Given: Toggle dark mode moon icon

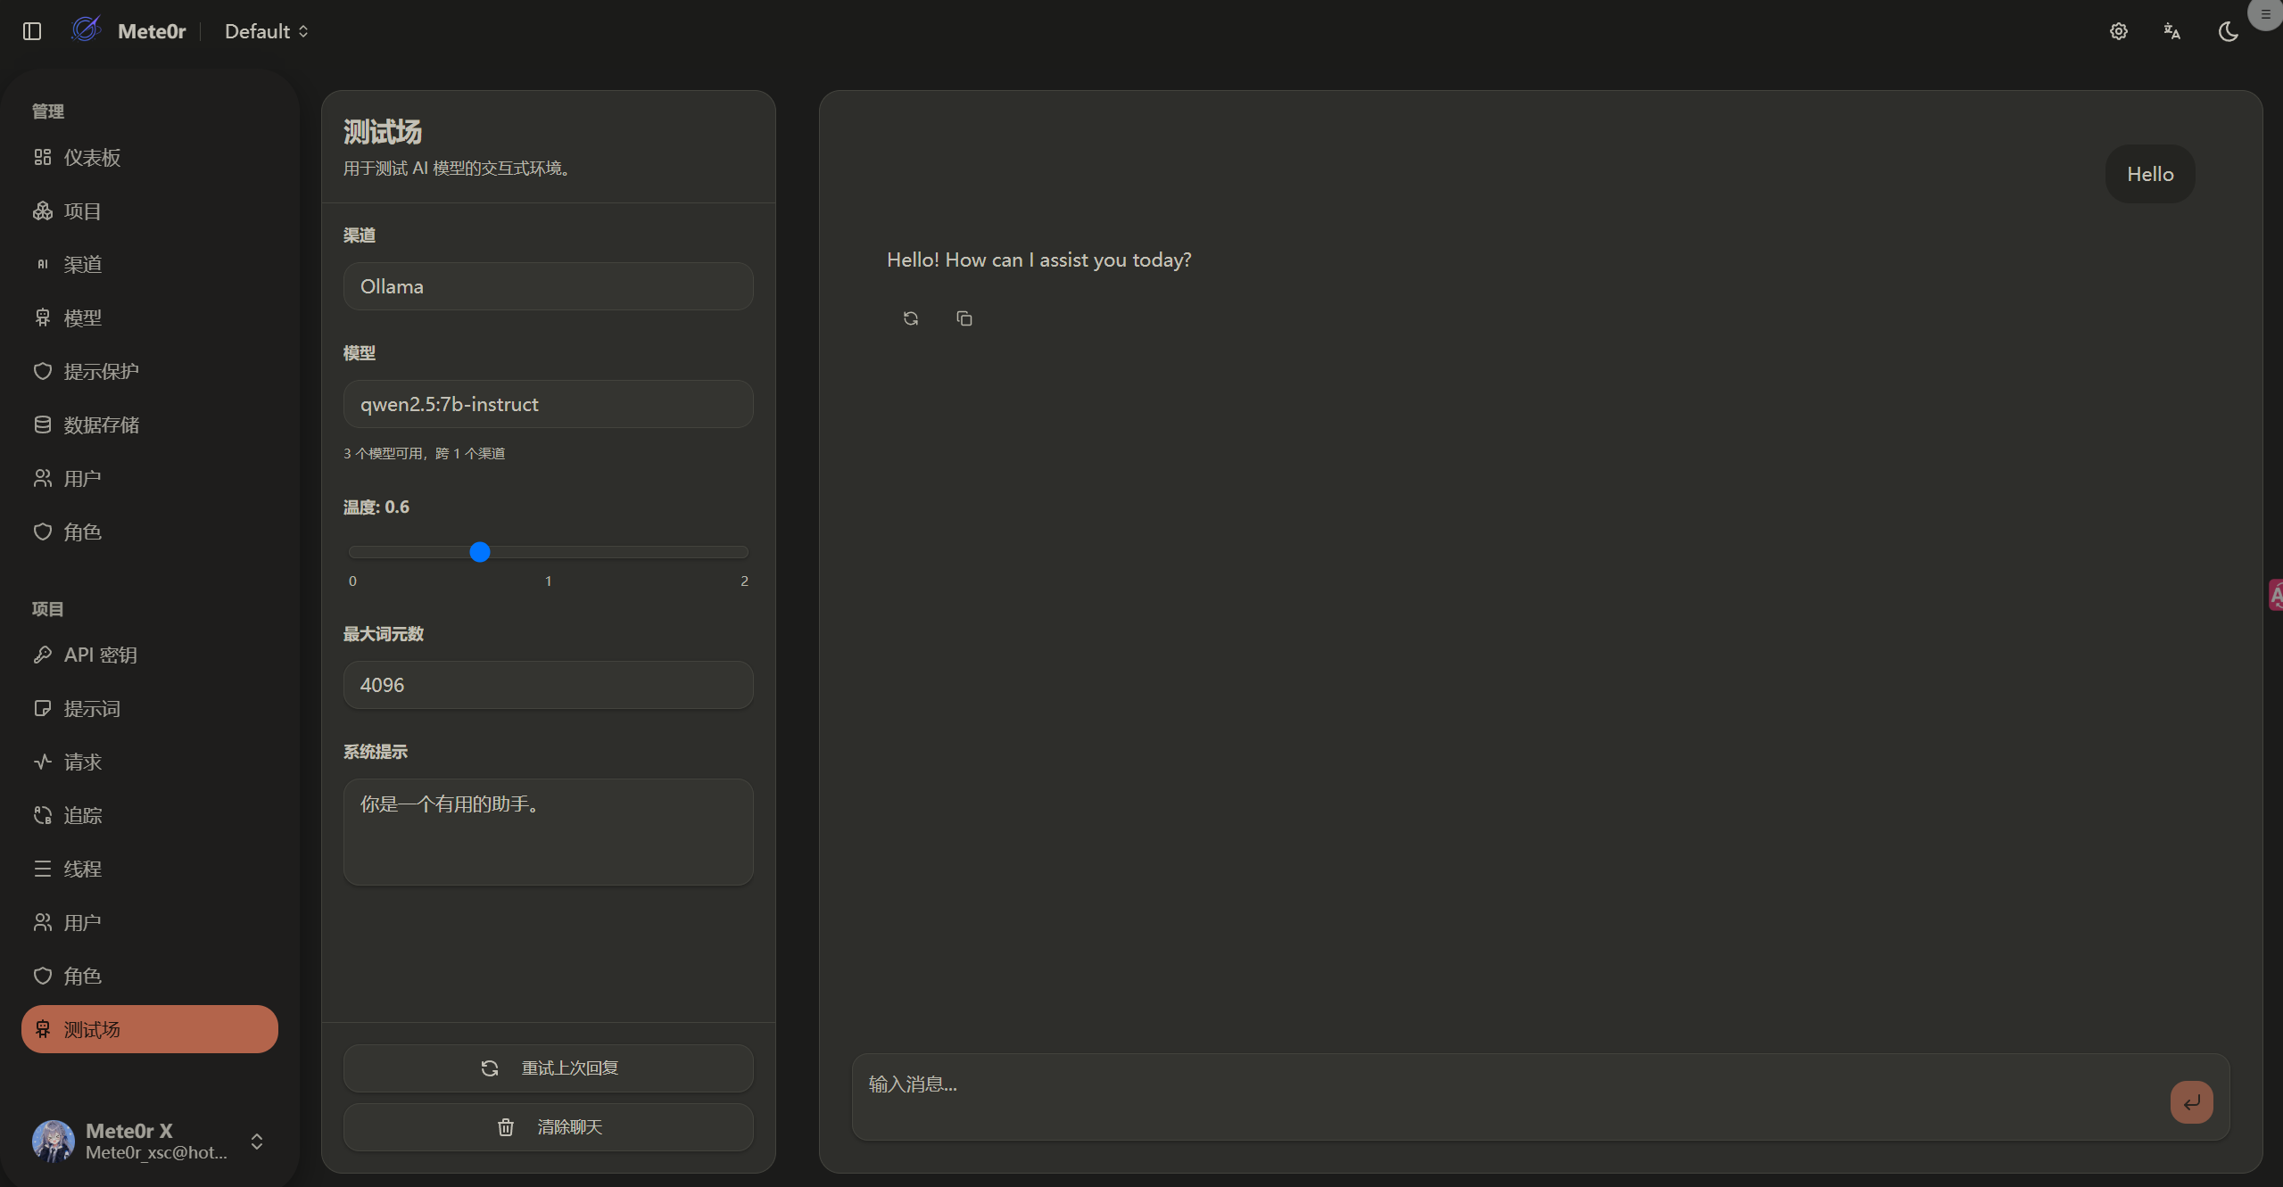Looking at the screenshot, I should 2228,31.
